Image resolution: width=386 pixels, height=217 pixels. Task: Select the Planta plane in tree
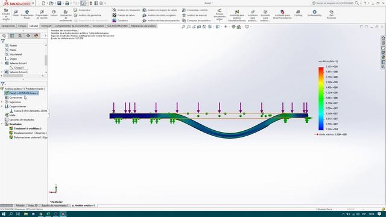click(x=11, y=50)
